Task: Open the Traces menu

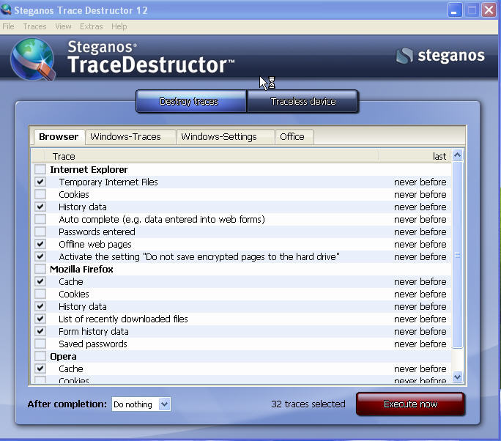Action: 34,26
